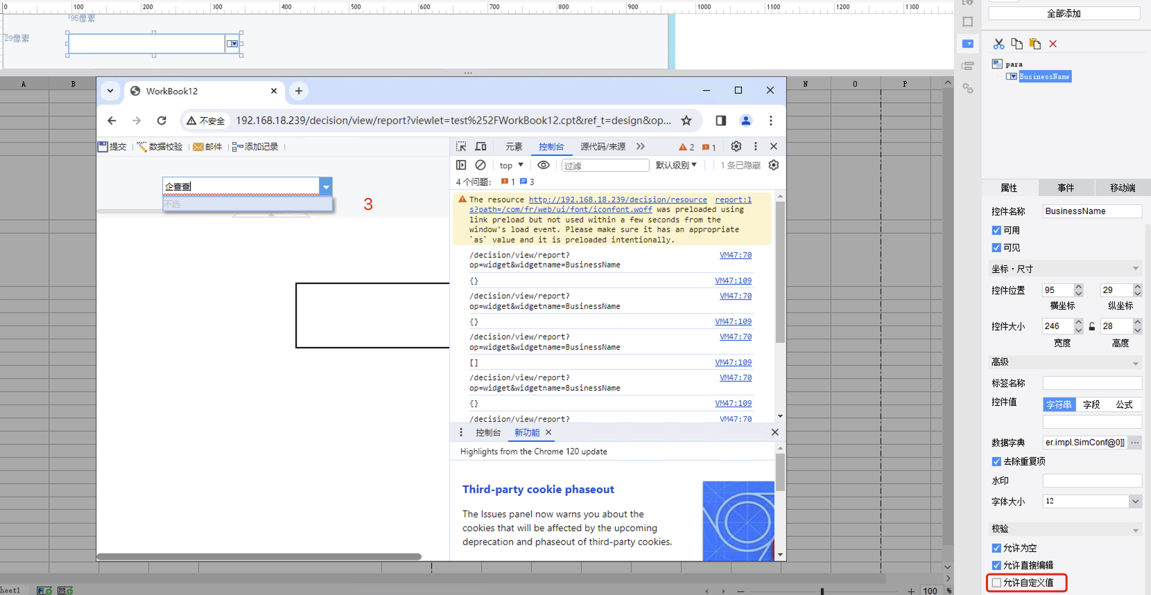Open the console settings gear beside hidden count
The image size is (1151, 595).
click(774, 165)
